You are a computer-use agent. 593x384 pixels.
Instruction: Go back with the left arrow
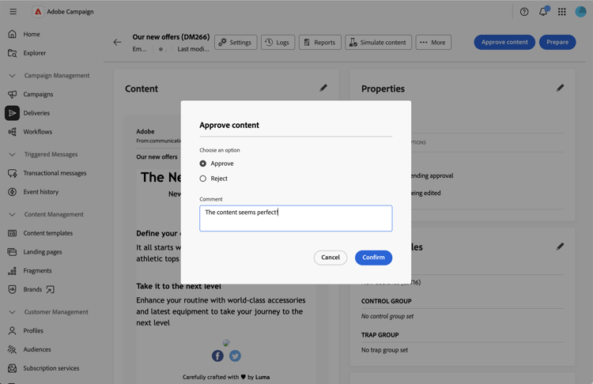(x=117, y=43)
